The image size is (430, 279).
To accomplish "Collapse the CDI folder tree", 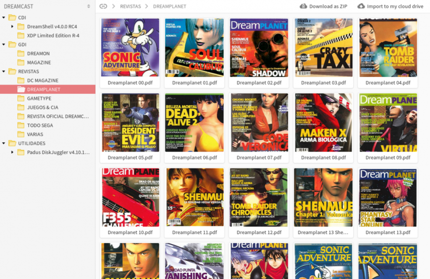I will point(3,18).
